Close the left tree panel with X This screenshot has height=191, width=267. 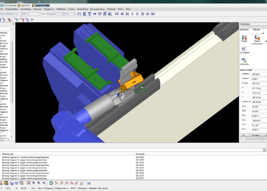coord(13,24)
